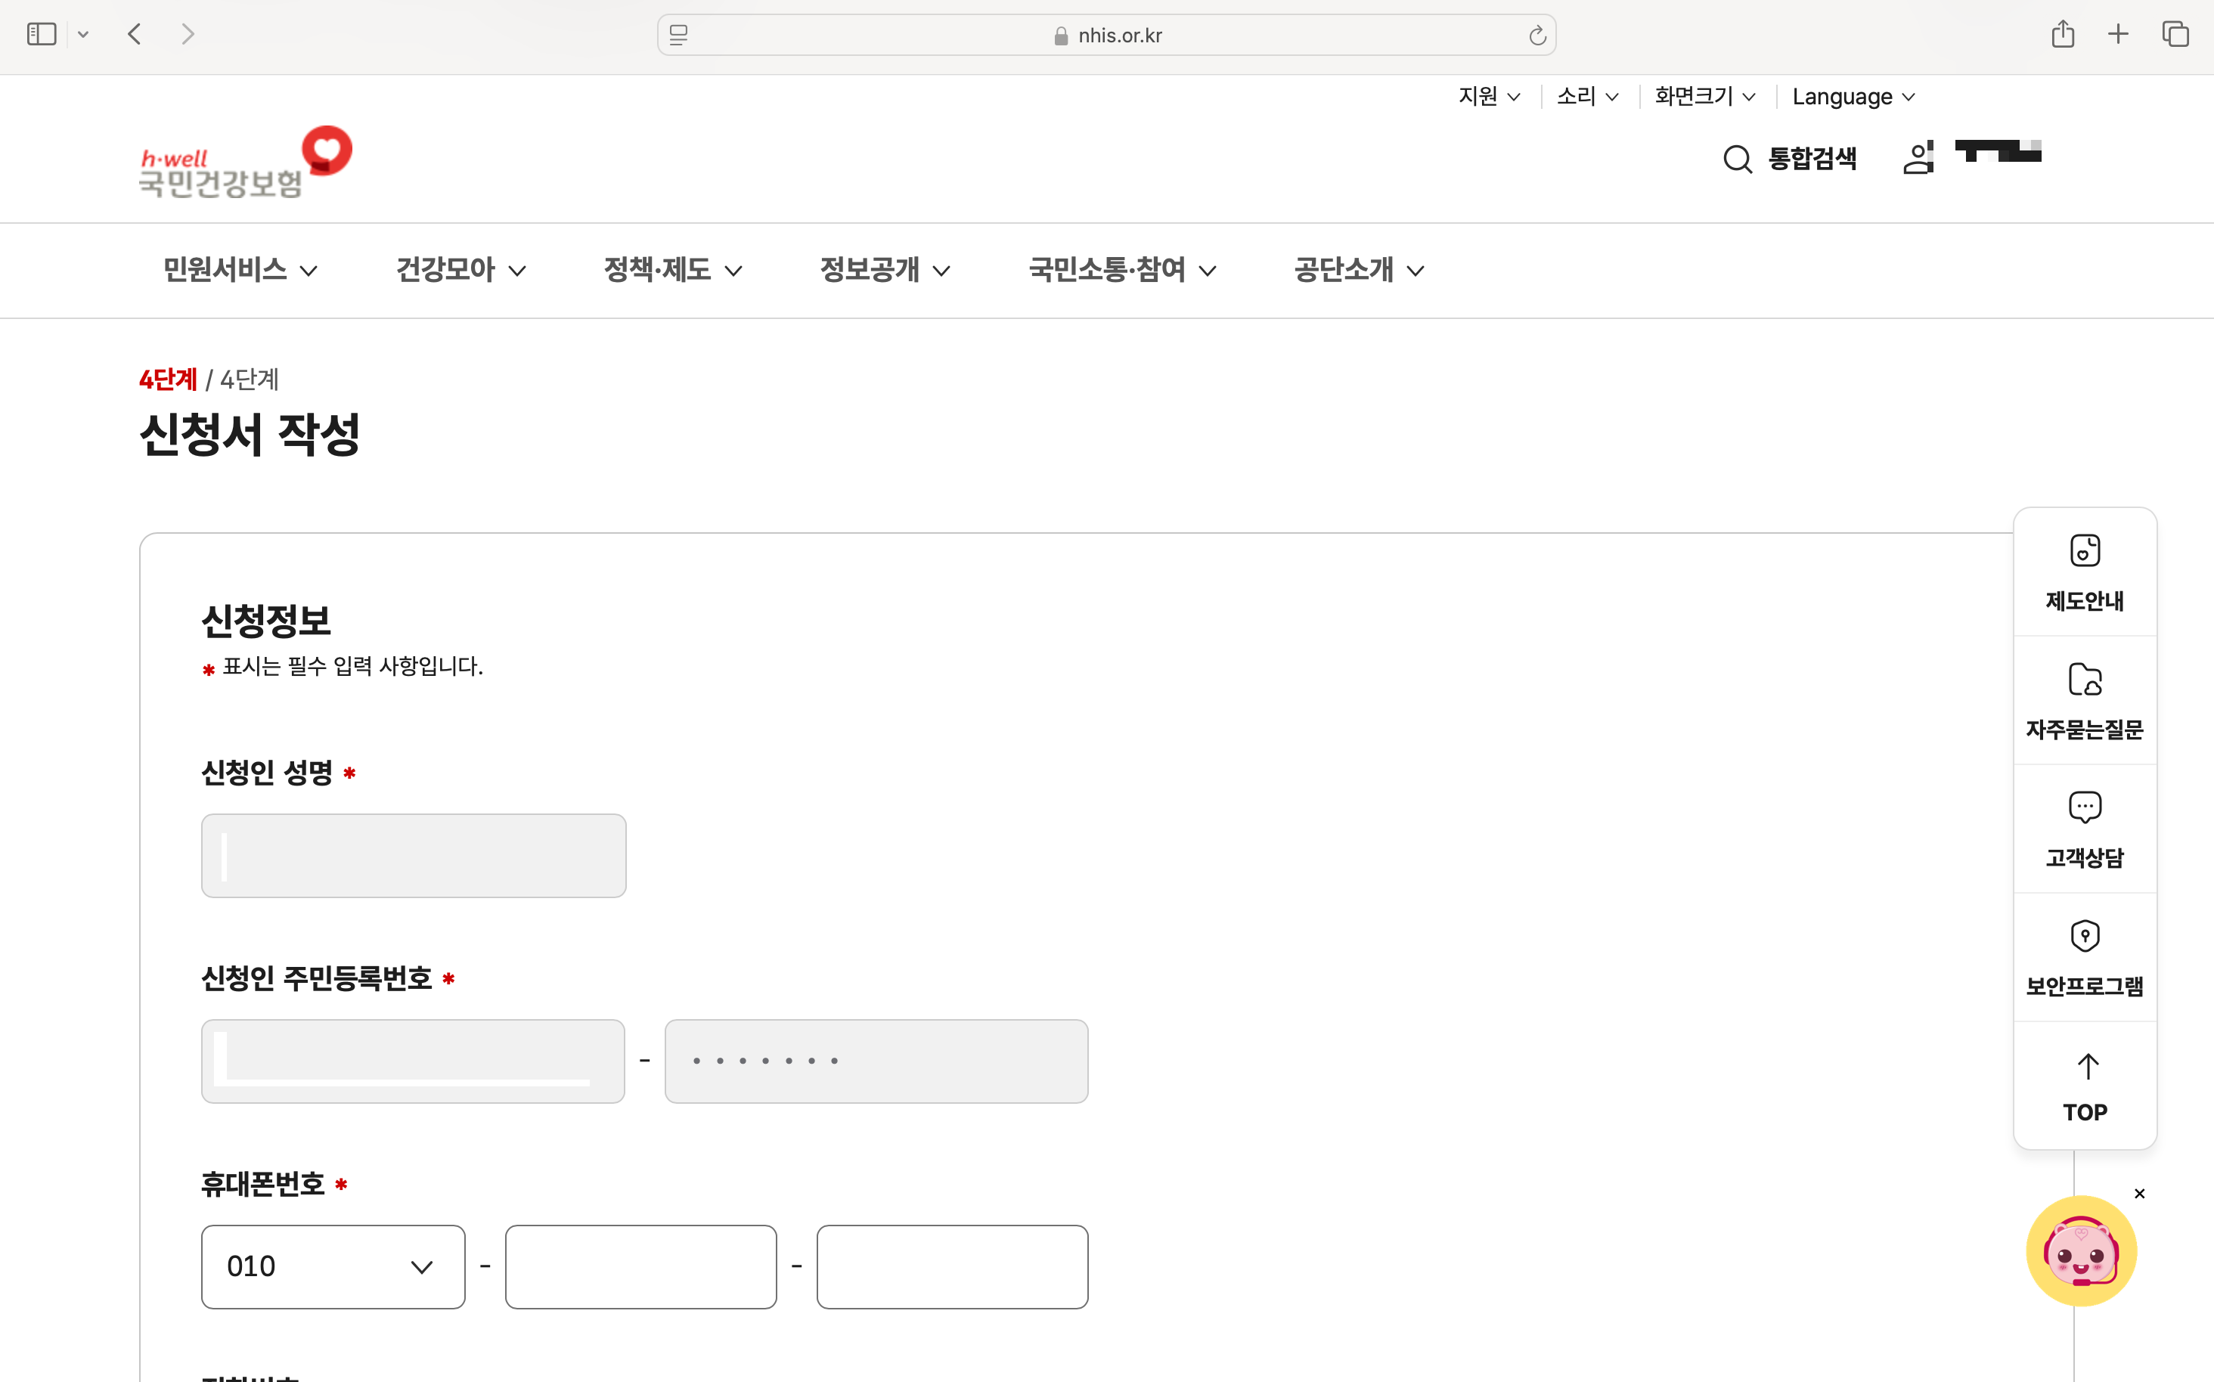Open the 건강모아 menu
The height and width of the screenshot is (1382, 2214).
460,270
